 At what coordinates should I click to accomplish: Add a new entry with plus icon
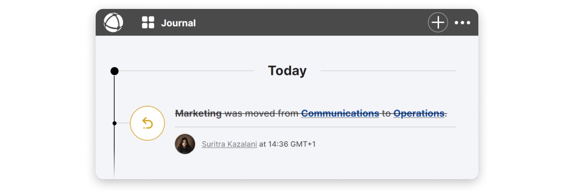(x=438, y=23)
